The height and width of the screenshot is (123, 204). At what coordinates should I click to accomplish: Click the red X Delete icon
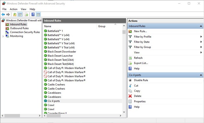(130, 96)
